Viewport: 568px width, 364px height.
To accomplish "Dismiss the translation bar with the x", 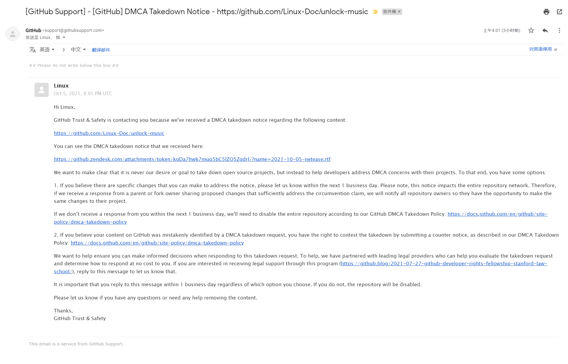I will click(556, 50).
